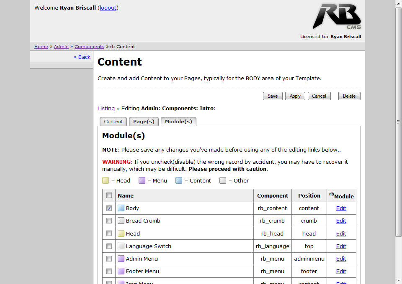402x284 pixels.
Task: Click the yellow Head legend swatch
Action: [x=106, y=181]
